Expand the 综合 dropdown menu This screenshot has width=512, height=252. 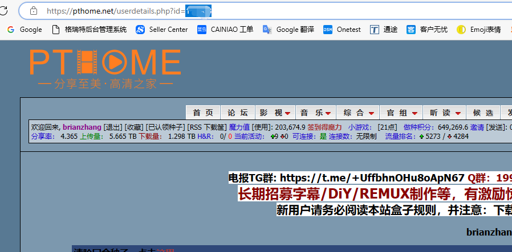[357, 113]
